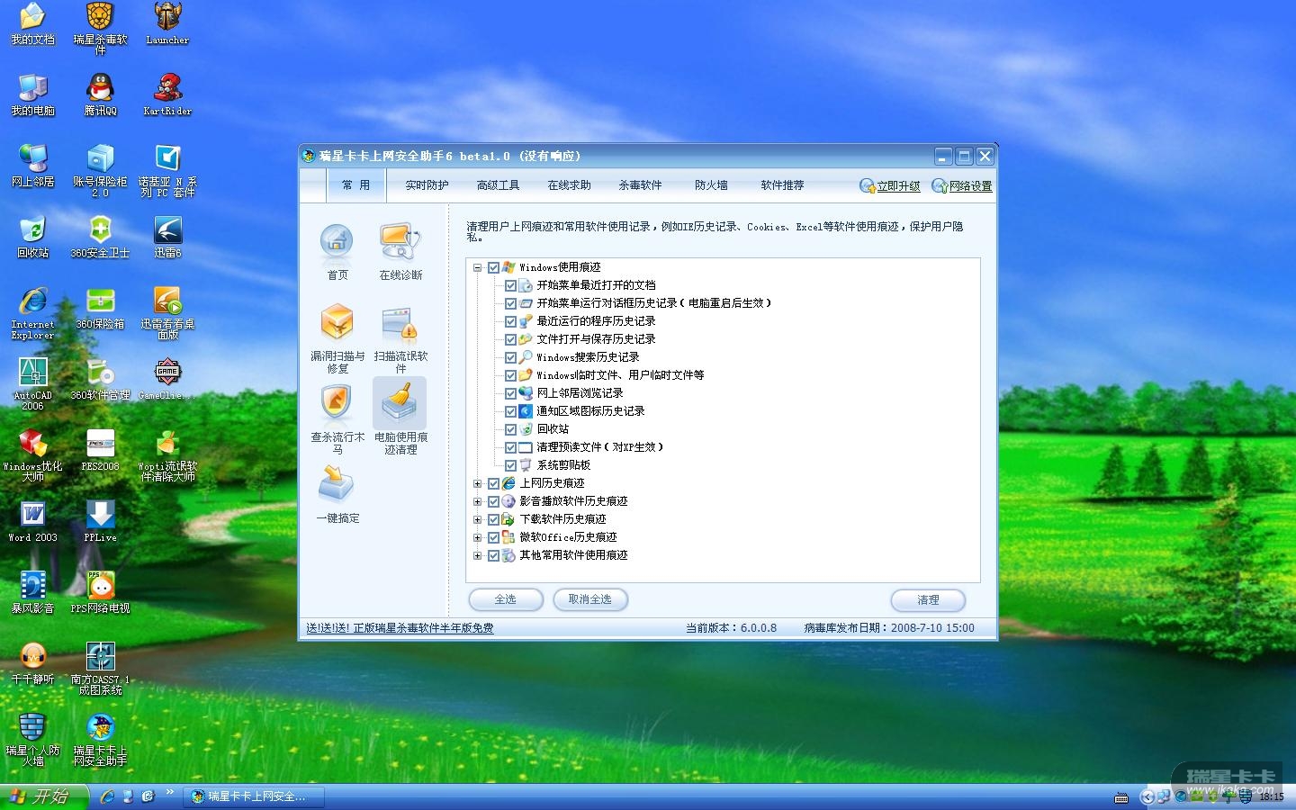Uncheck Windows使用痕迹 parent checkbox
The height and width of the screenshot is (810, 1296).
coord(493,267)
